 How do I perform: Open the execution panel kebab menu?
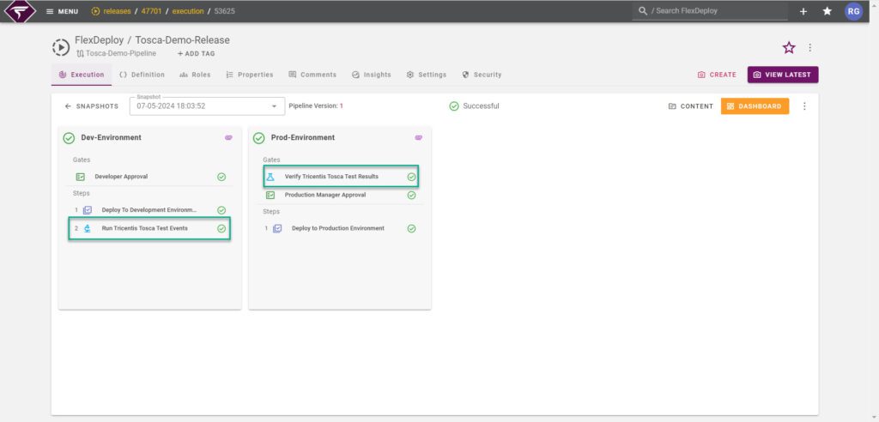pos(804,105)
